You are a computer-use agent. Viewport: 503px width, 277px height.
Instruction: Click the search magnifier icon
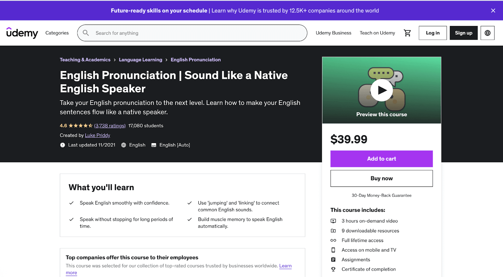coord(86,33)
